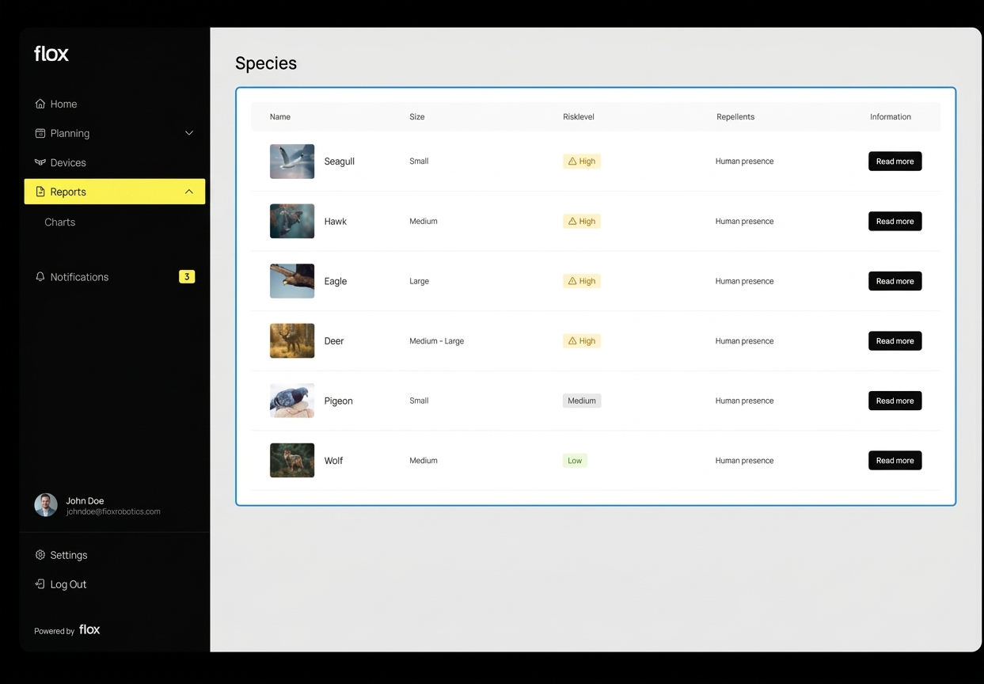Read more about the Pigeon
The width and height of the screenshot is (984, 684).
coord(895,401)
